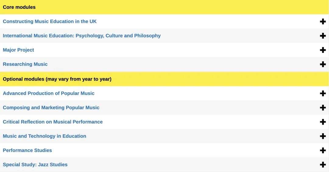Click the Researching Music module title
This screenshot has width=329, height=172.
[25, 64]
